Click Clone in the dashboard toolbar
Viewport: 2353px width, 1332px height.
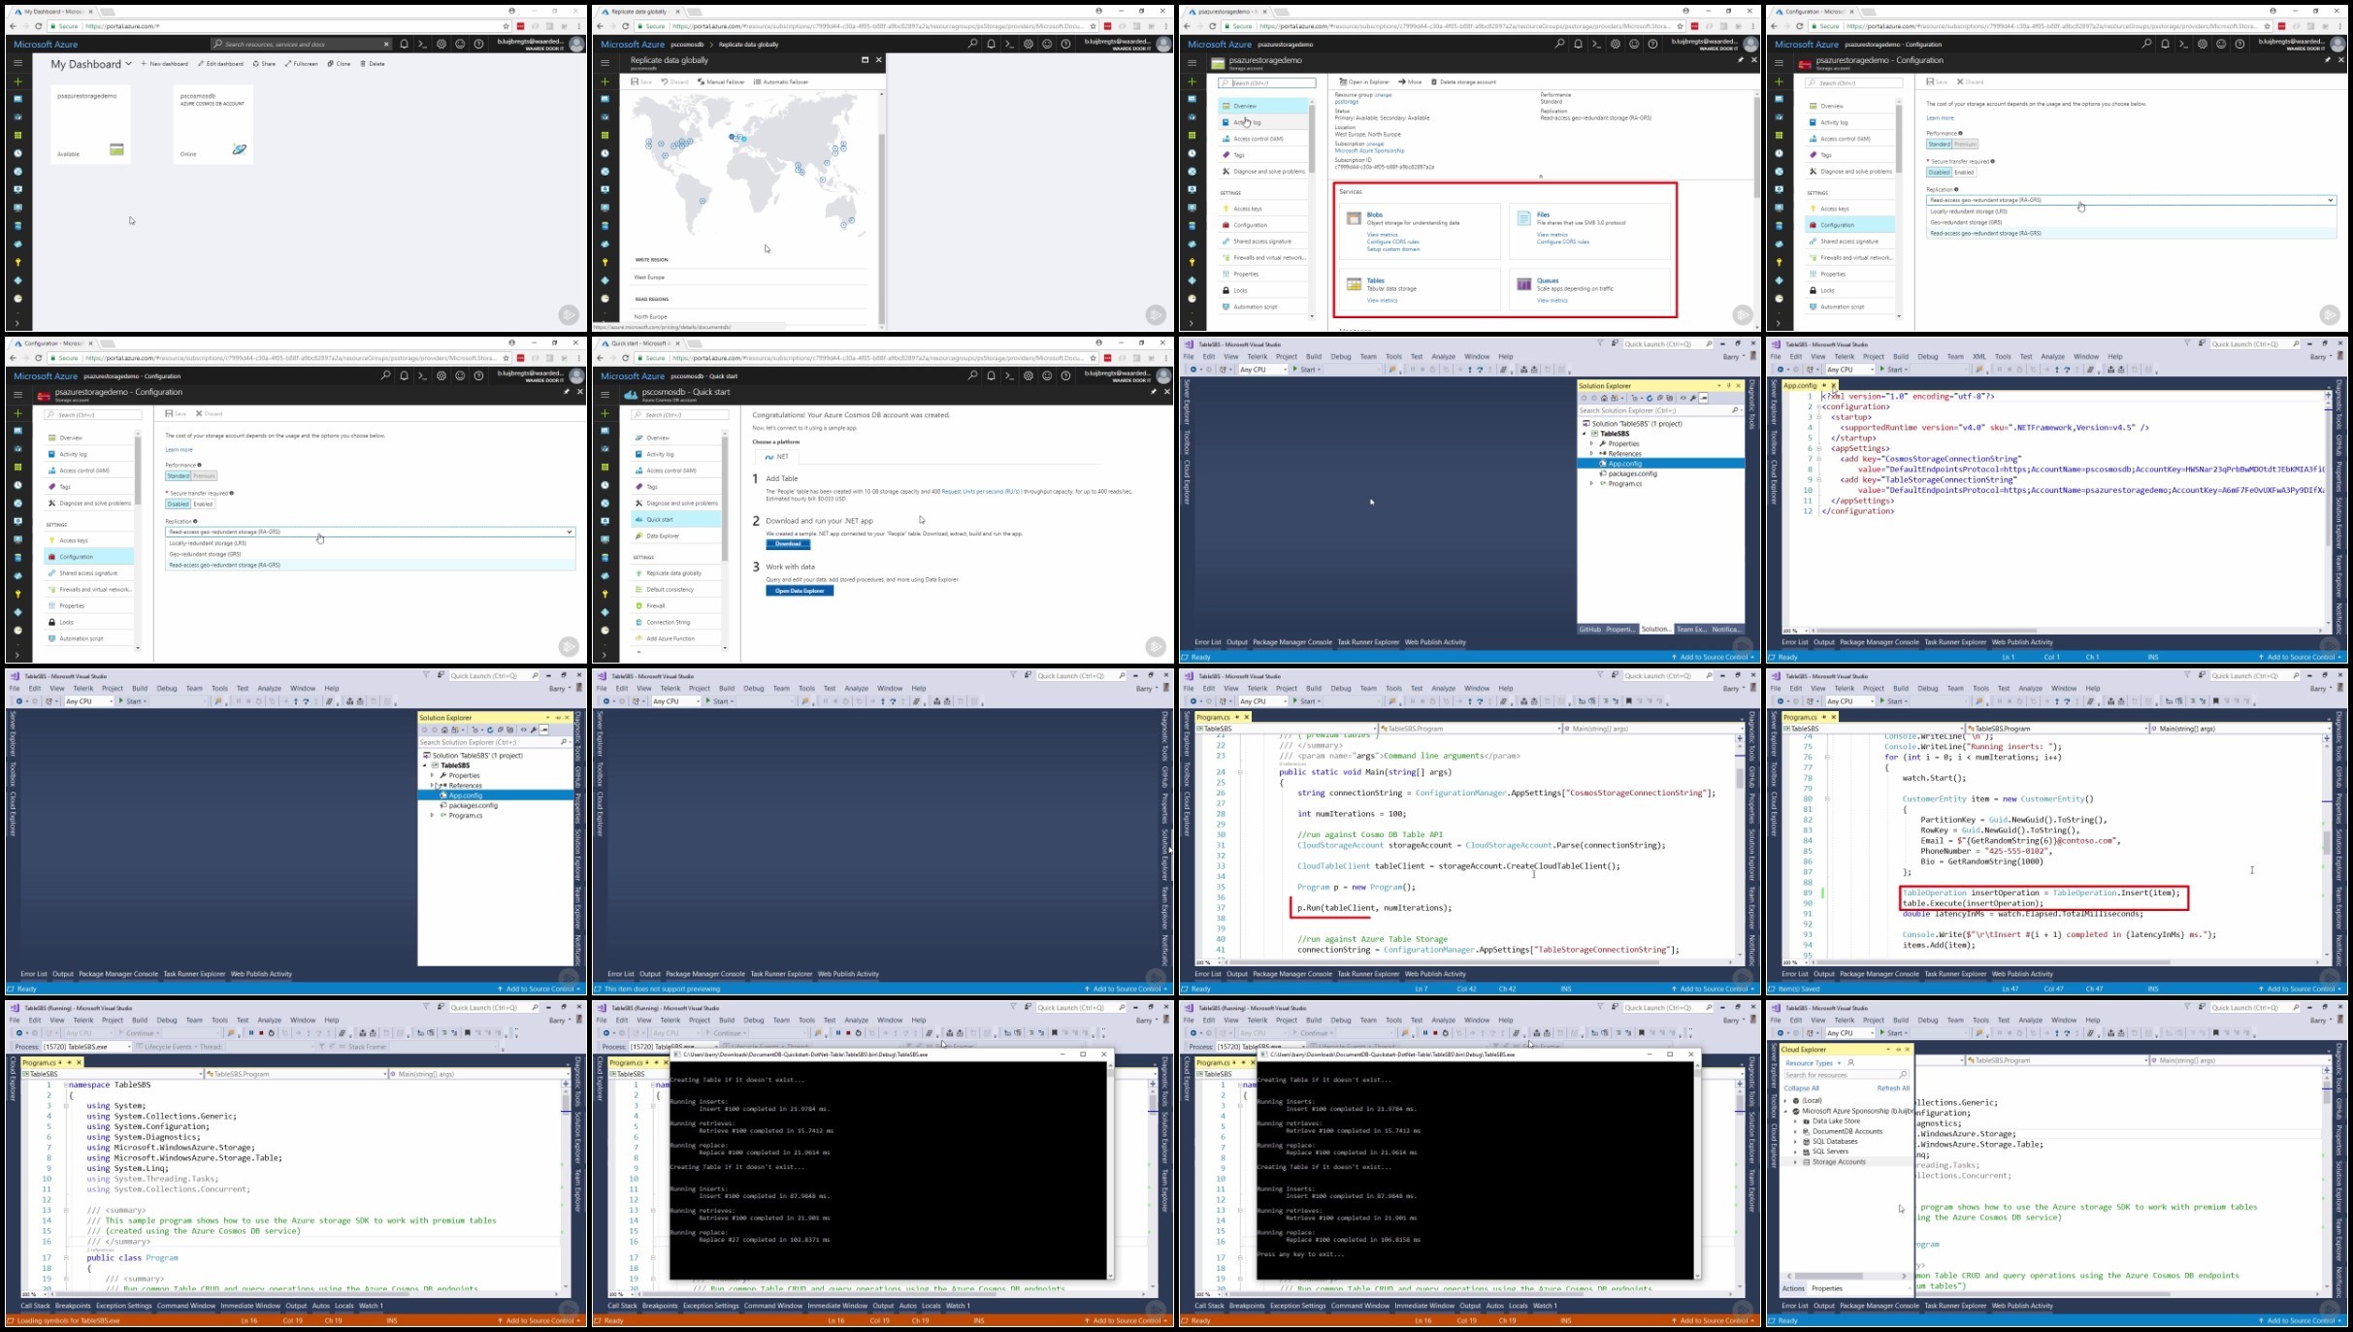(x=340, y=64)
